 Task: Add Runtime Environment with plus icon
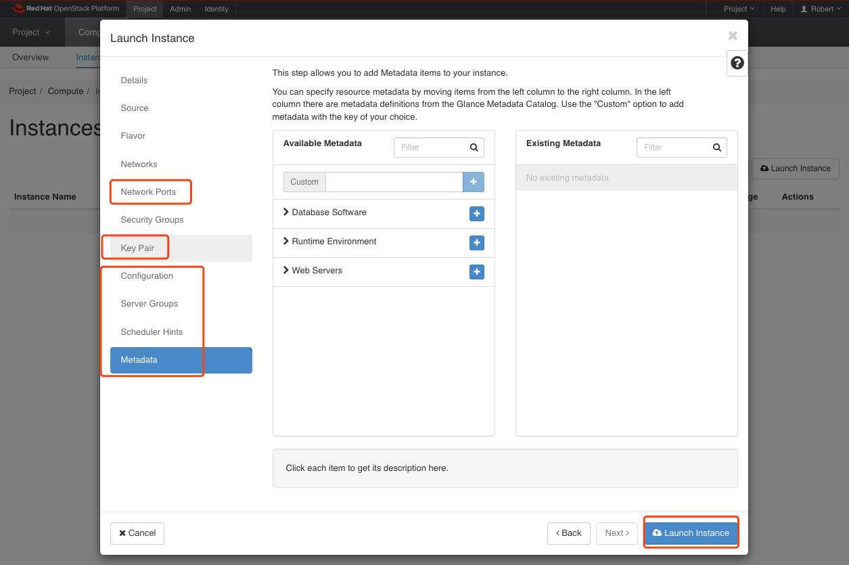tap(476, 243)
